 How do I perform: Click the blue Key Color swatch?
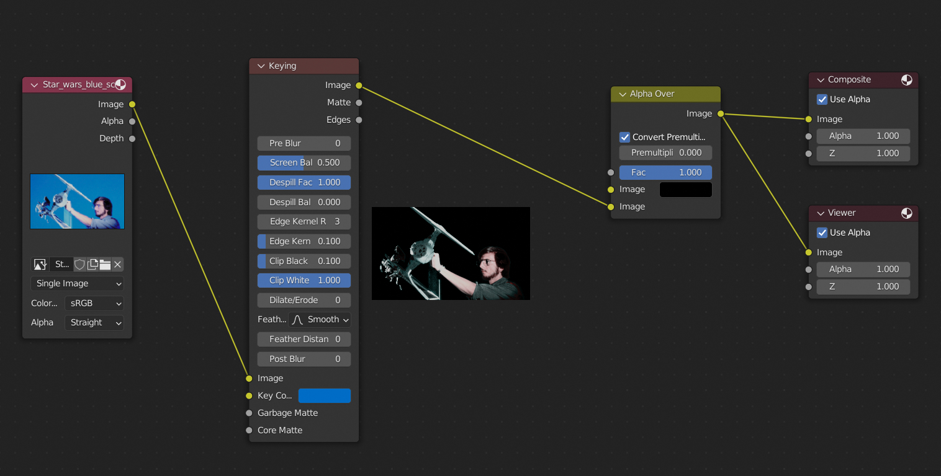pos(324,395)
